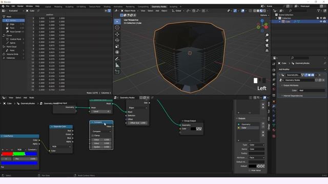
Task: Toggle snapping magnet in viewport header
Action: click(x=194, y=11)
